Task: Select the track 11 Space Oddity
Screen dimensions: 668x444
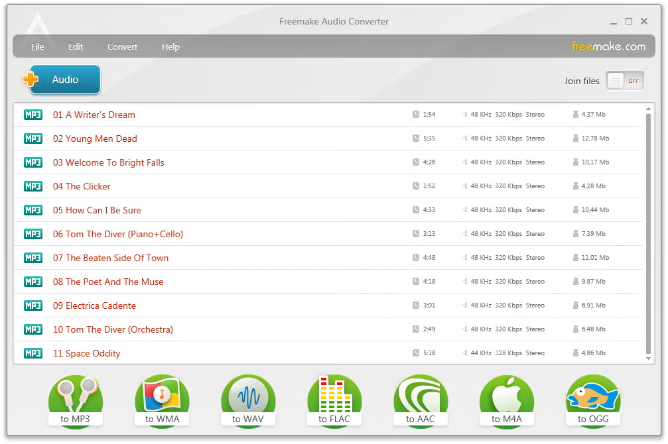Action: (87, 353)
